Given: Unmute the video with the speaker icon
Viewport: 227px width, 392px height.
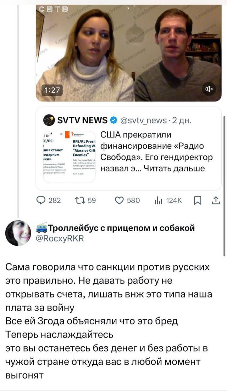Looking at the screenshot, I should point(209,89).
